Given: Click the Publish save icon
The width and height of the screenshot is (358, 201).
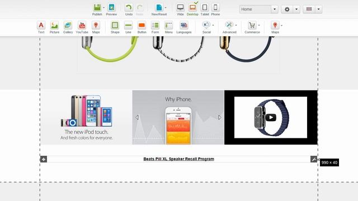Looking at the screenshot, I should click(97, 7).
